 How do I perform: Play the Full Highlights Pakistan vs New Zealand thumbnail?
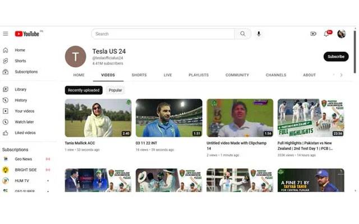[x=311, y=118]
